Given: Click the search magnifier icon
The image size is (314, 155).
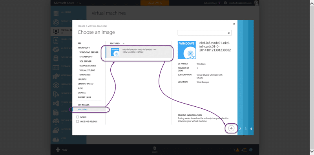Looking at the screenshot, I should [x=229, y=33].
